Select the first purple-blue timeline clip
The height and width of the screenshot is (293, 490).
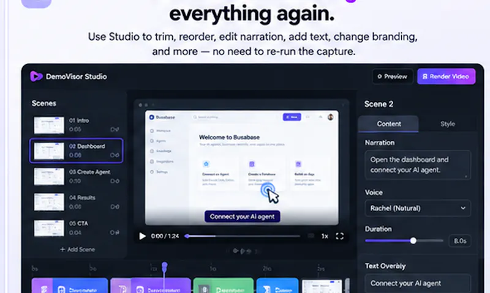point(70,286)
